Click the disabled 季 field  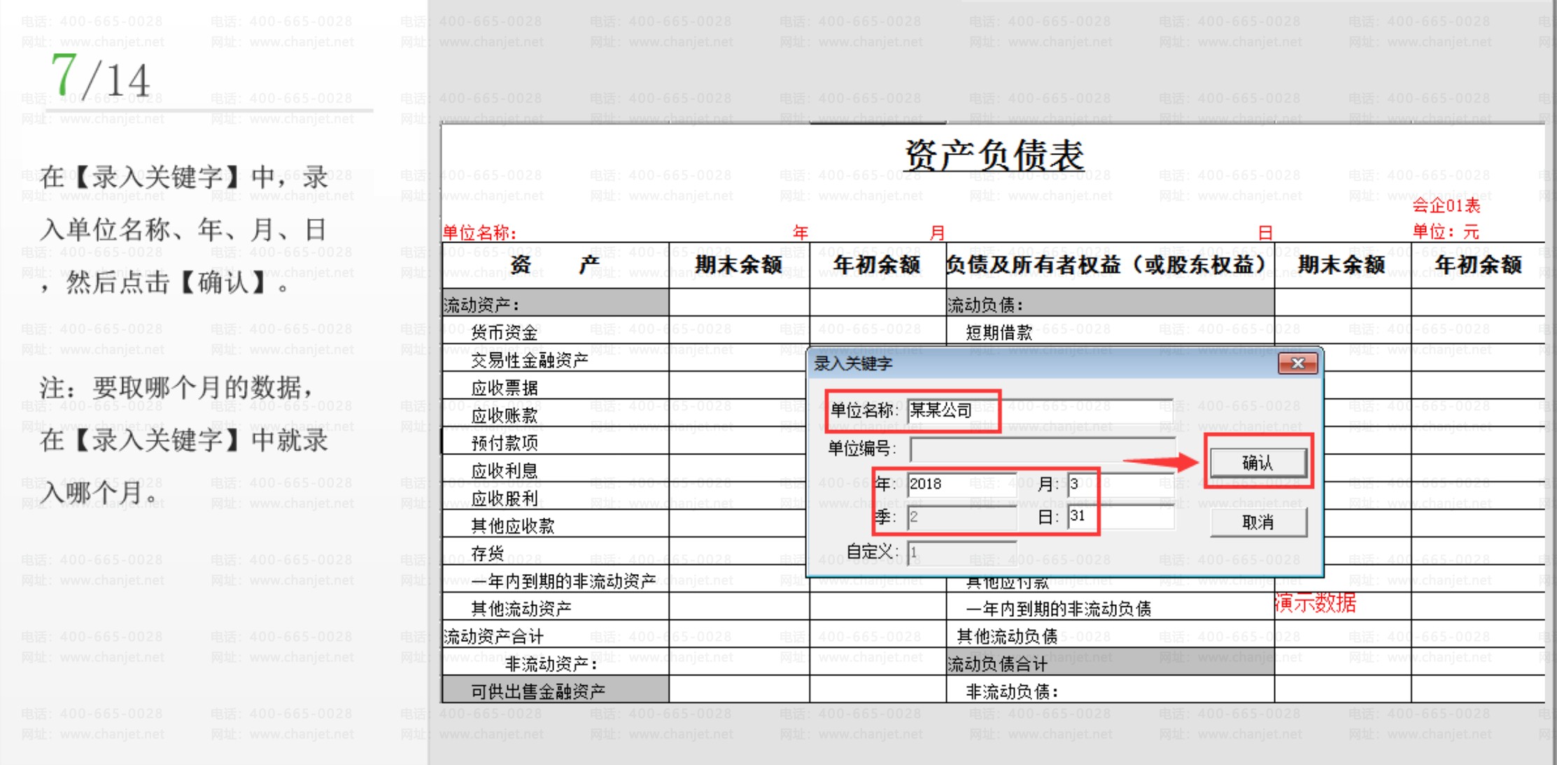[x=961, y=517]
